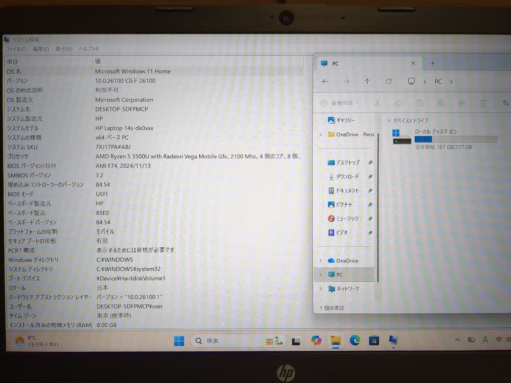Unpin デスクトップ using its pin toggle
The image size is (511, 383).
pyautogui.click(x=370, y=162)
